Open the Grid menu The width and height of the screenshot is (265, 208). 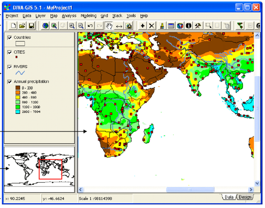[x=104, y=16]
